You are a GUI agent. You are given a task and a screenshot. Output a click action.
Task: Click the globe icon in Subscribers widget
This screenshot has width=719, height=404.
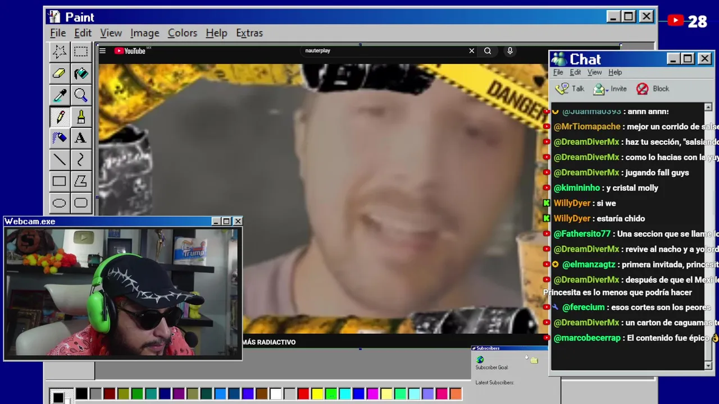point(480,360)
